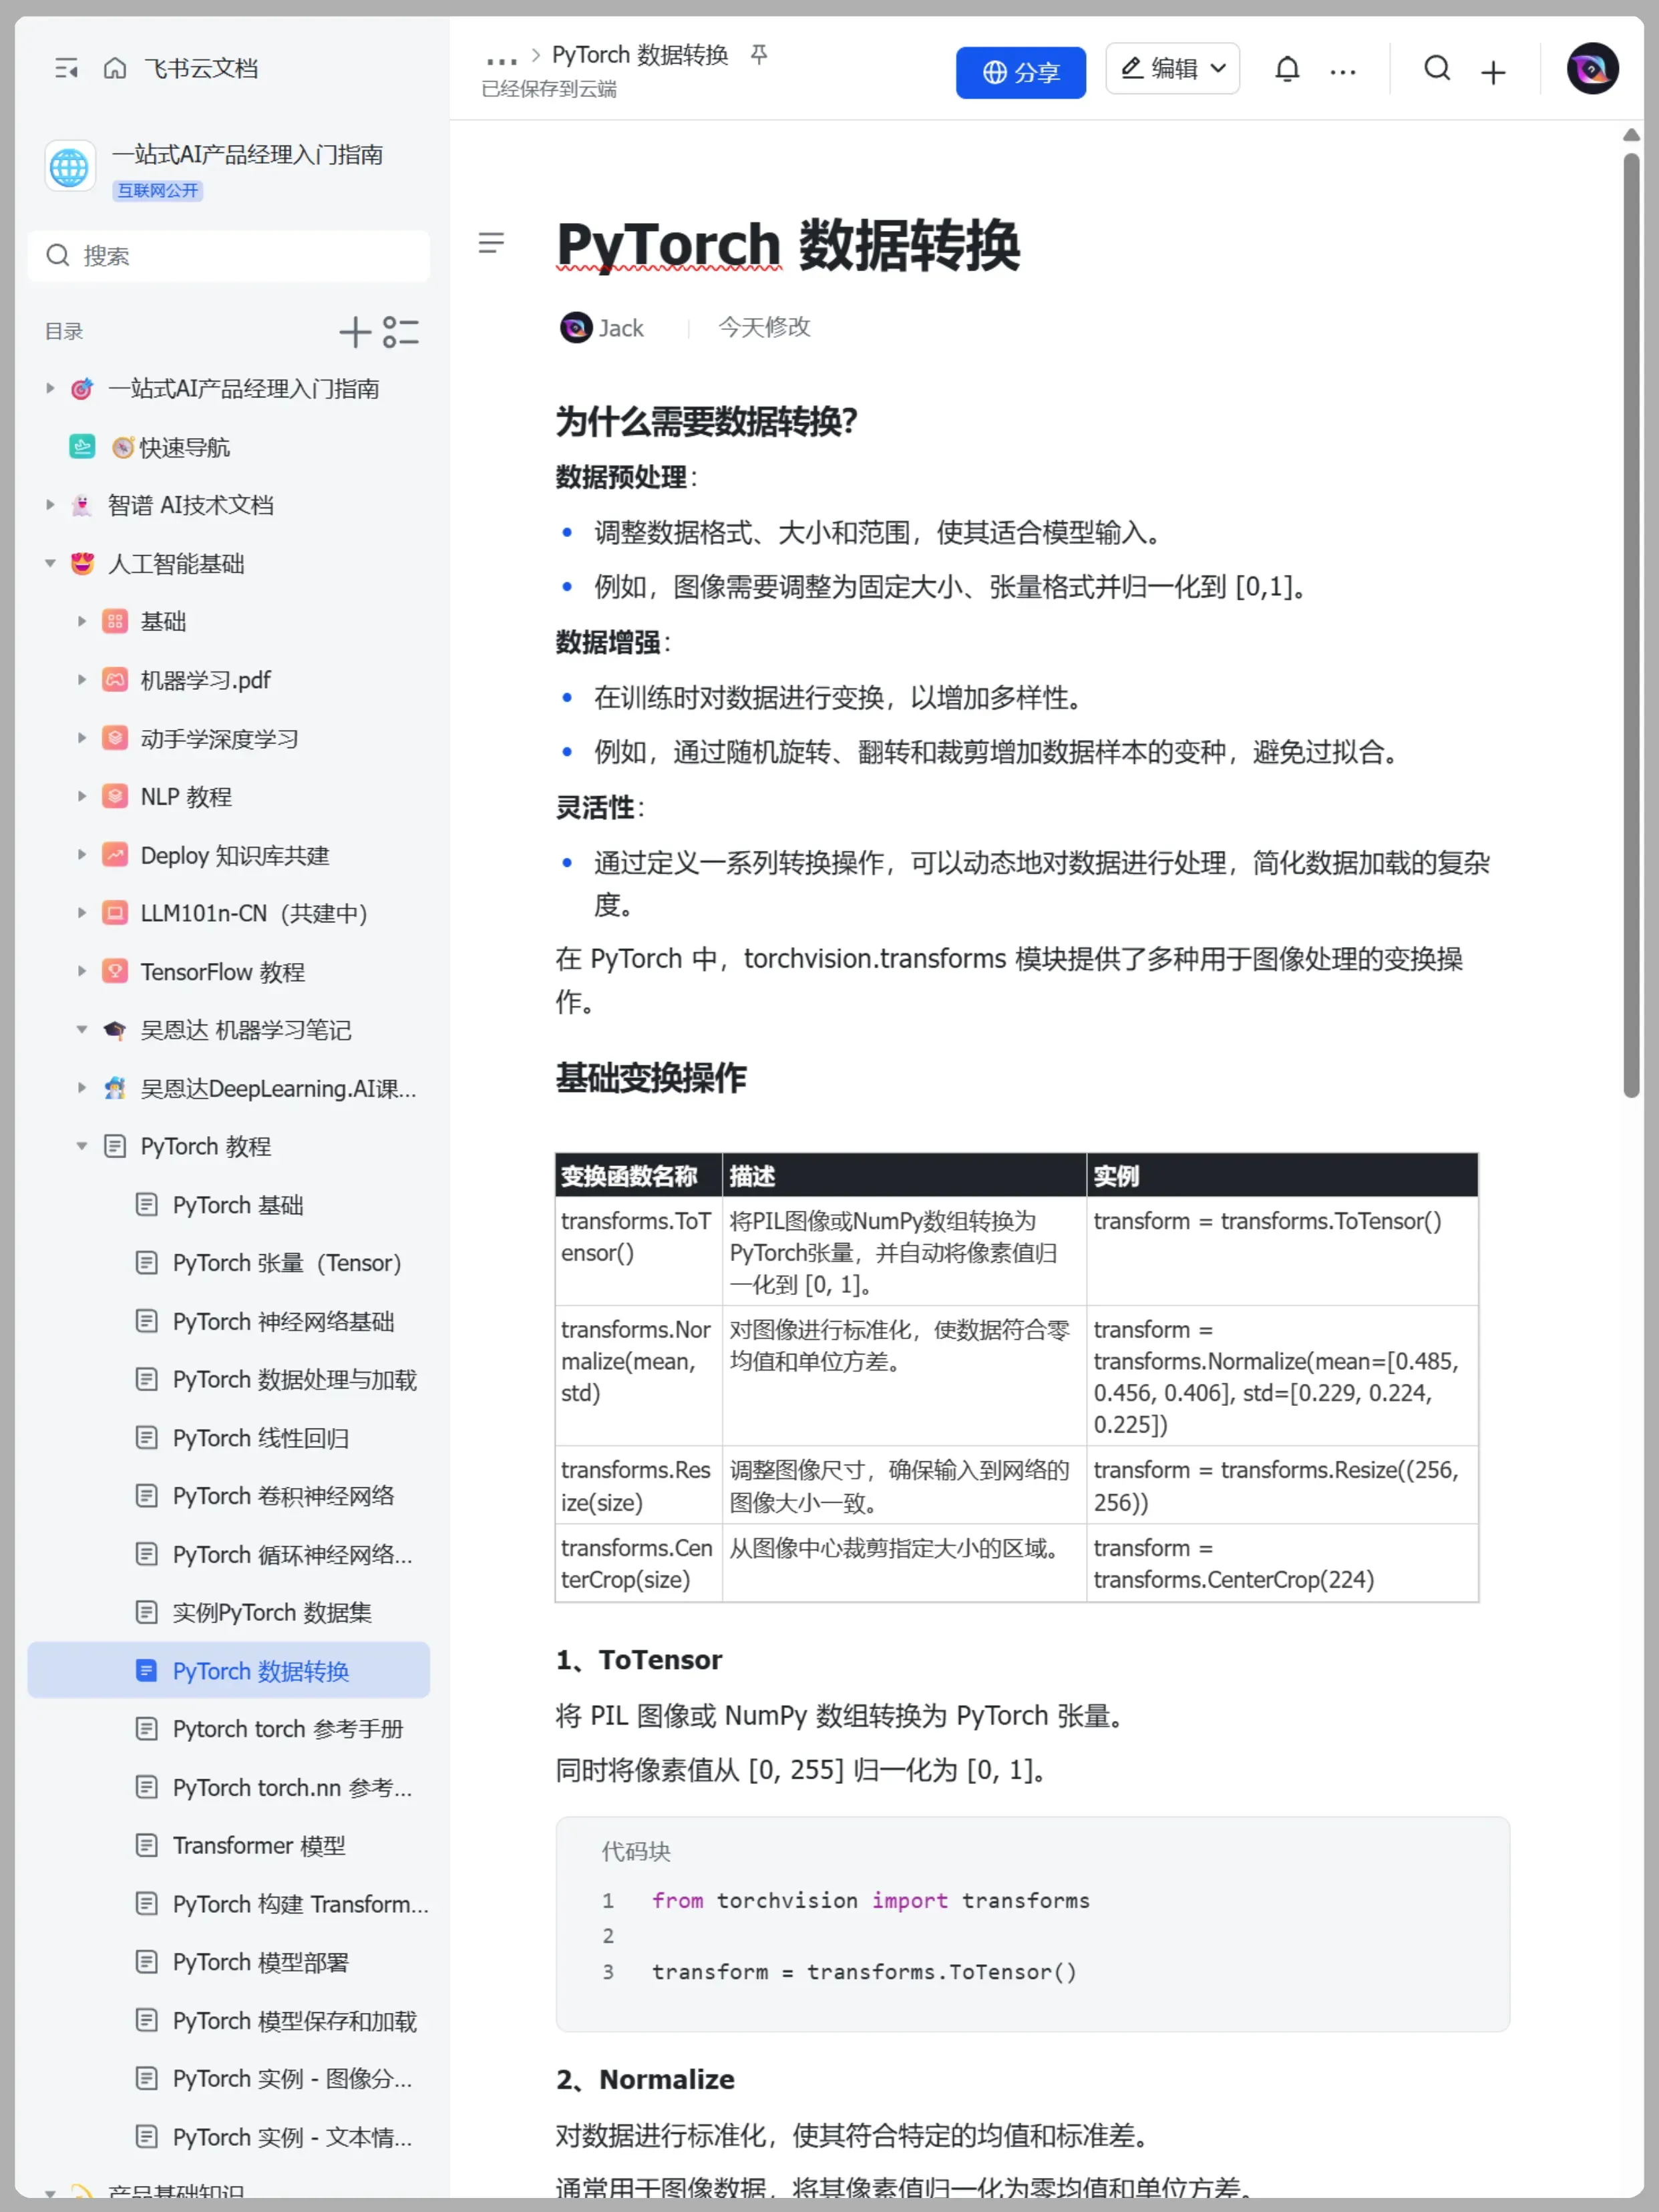Click the breadcrumb ellipsis to show parents

click(501, 58)
